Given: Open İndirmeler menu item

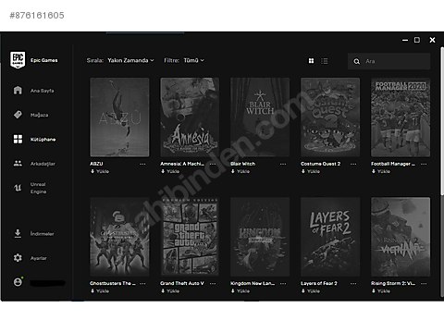Looking at the screenshot, I should coord(42,234).
